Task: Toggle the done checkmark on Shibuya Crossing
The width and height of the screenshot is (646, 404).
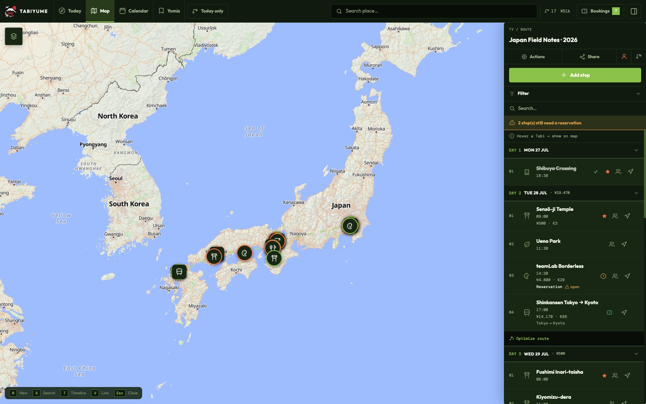Action: 596,172
